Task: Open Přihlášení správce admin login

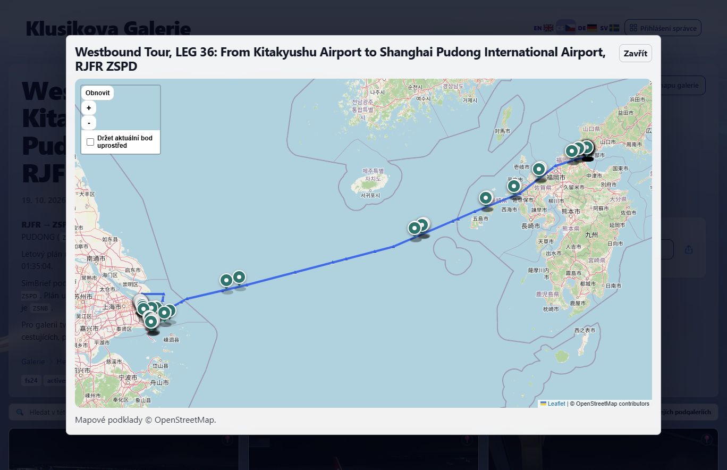Action: click(663, 28)
